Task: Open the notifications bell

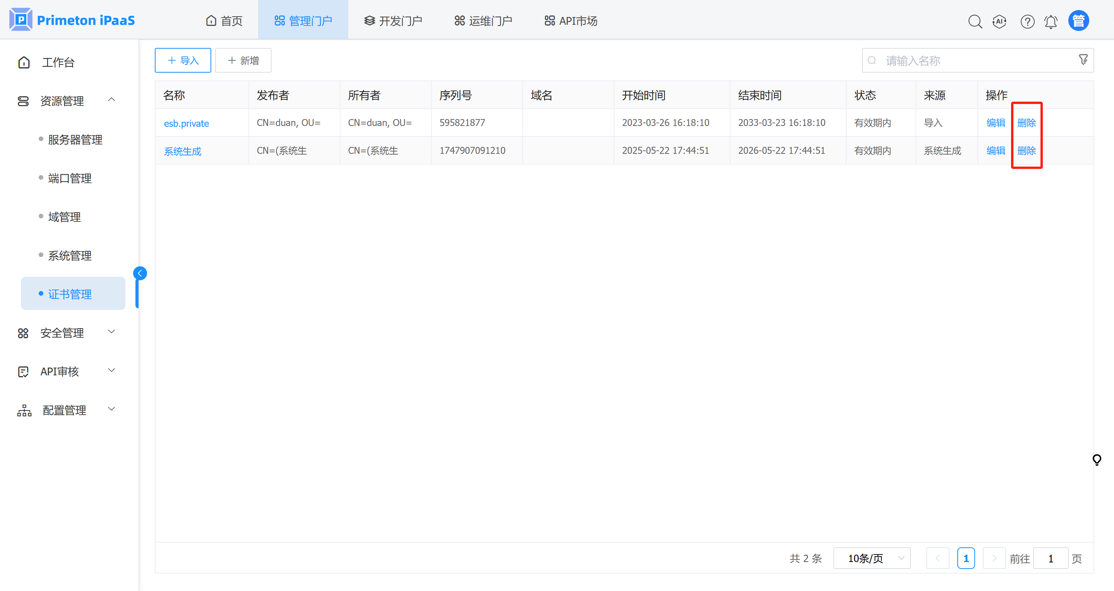Action: pyautogui.click(x=1051, y=21)
